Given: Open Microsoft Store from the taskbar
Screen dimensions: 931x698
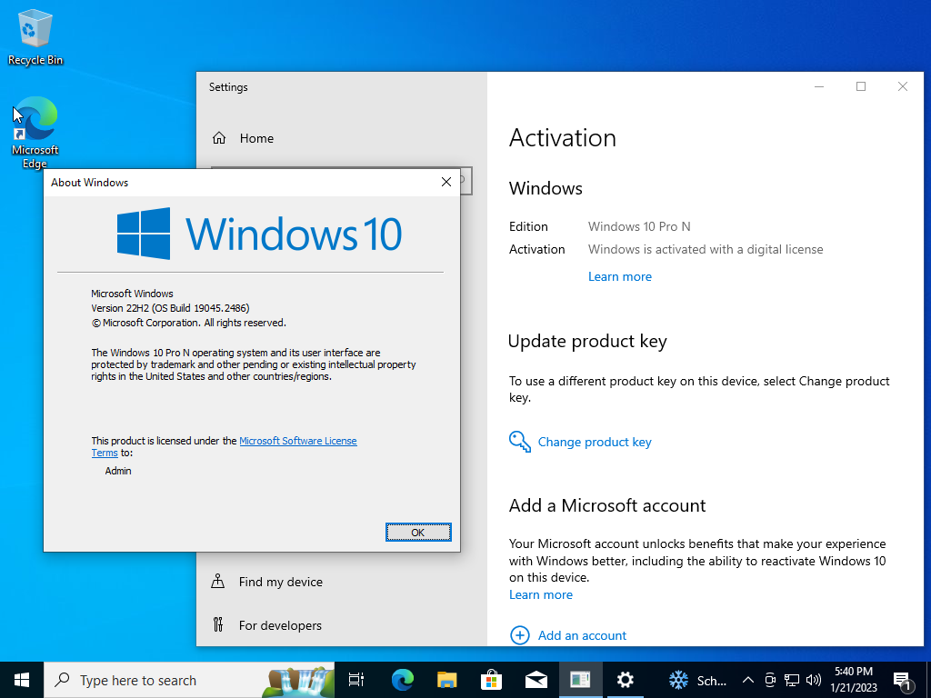Looking at the screenshot, I should [492, 680].
